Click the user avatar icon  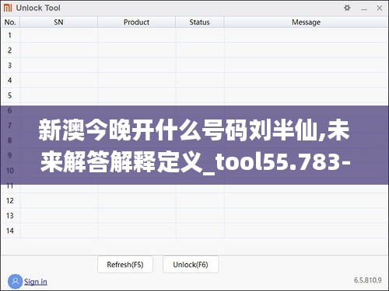point(16,282)
